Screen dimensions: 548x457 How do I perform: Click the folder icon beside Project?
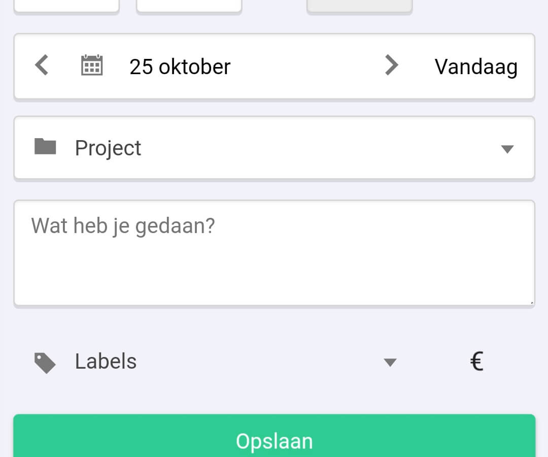click(45, 147)
